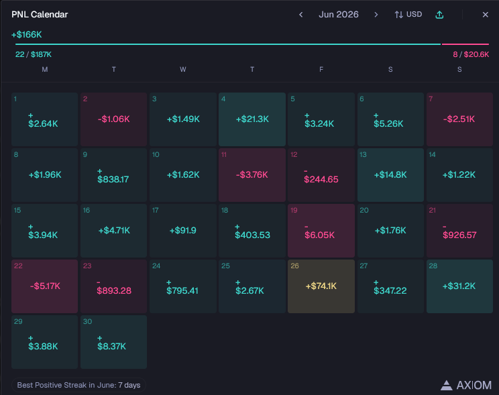Select June 21 cell -$926.57
Viewport: 499px width, 395px height.
coord(459,231)
